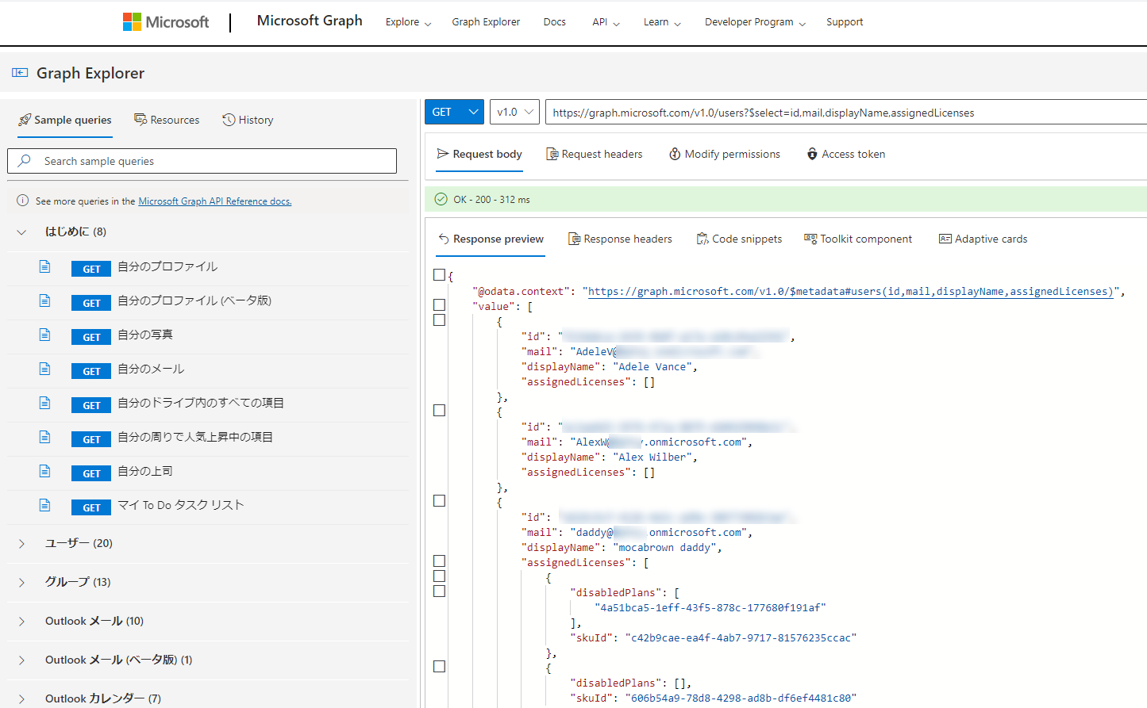The height and width of the screenshot is (708, 1147).
Task: Click the search magnifier icon
Action: coord(25,161)
